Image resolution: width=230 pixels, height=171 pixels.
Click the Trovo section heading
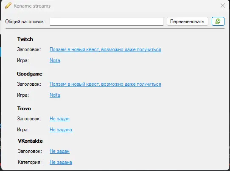pos(24,109)
